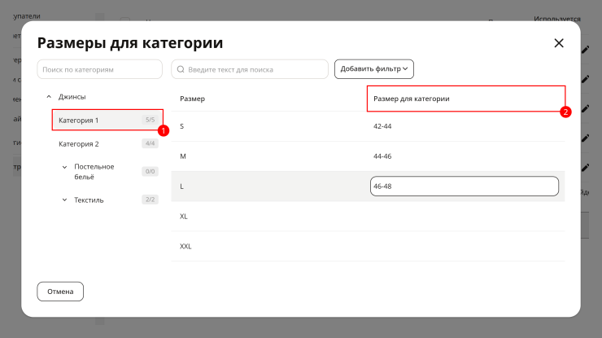This screenshot has width=602, height=338.
Task: Click the magnifier icon in search field
Action: pyautogui.click(x=181, y=69)
